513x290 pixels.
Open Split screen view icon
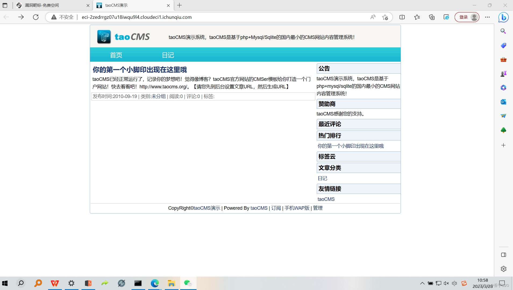402,17
